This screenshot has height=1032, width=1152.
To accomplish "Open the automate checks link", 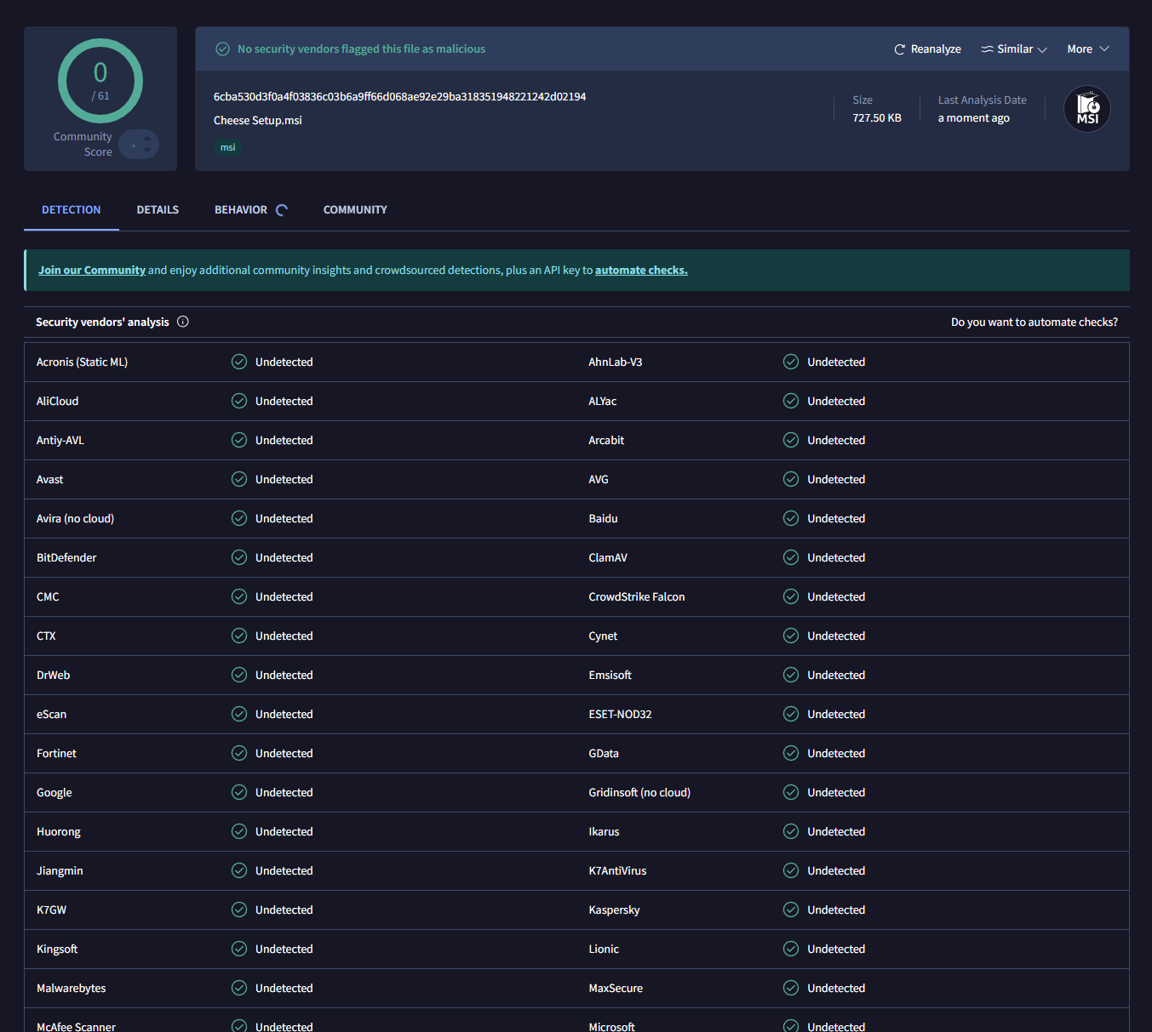I will click(641, 271).
